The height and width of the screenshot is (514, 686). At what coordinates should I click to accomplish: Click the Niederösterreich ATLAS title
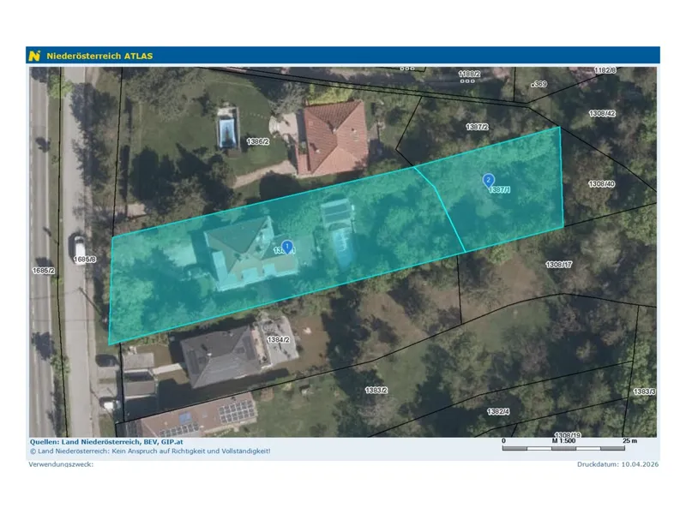[99, 56]
